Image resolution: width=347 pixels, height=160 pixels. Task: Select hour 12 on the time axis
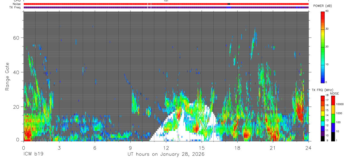[166, 148]
